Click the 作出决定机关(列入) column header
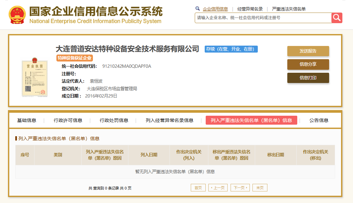The image size is (353, 203). 189,155
